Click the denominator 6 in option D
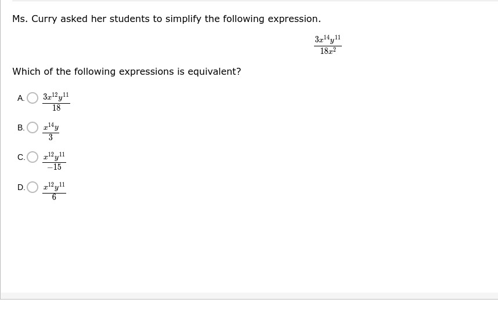 (x=54, y=197)
